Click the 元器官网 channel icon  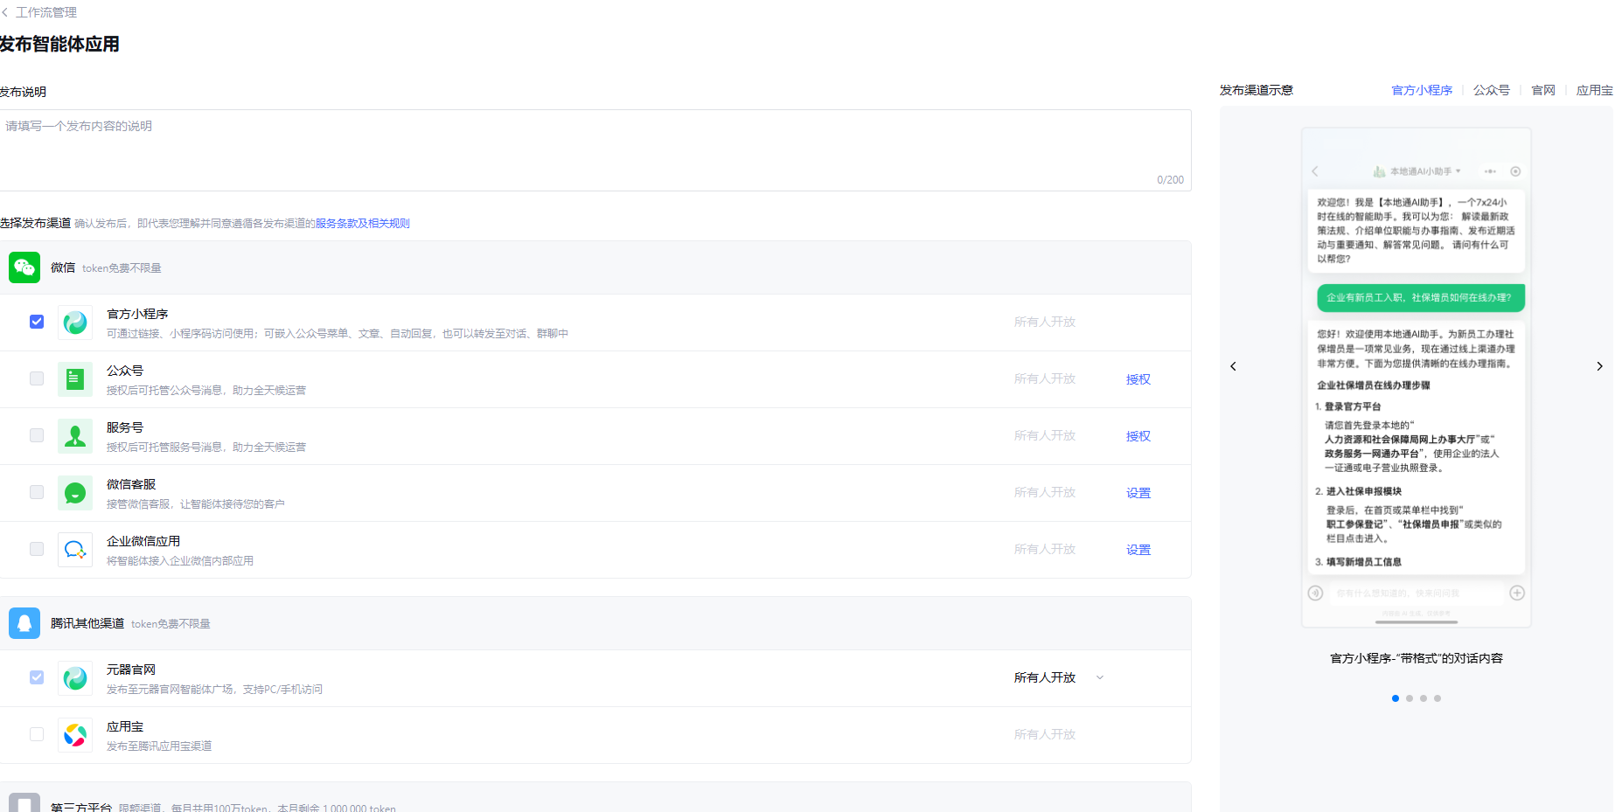(75, 678)
